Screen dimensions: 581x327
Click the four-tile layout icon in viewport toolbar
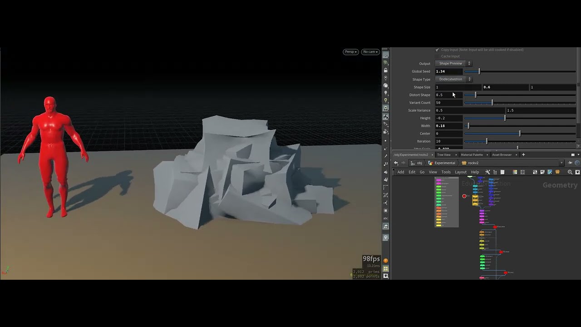coord(386,268)
